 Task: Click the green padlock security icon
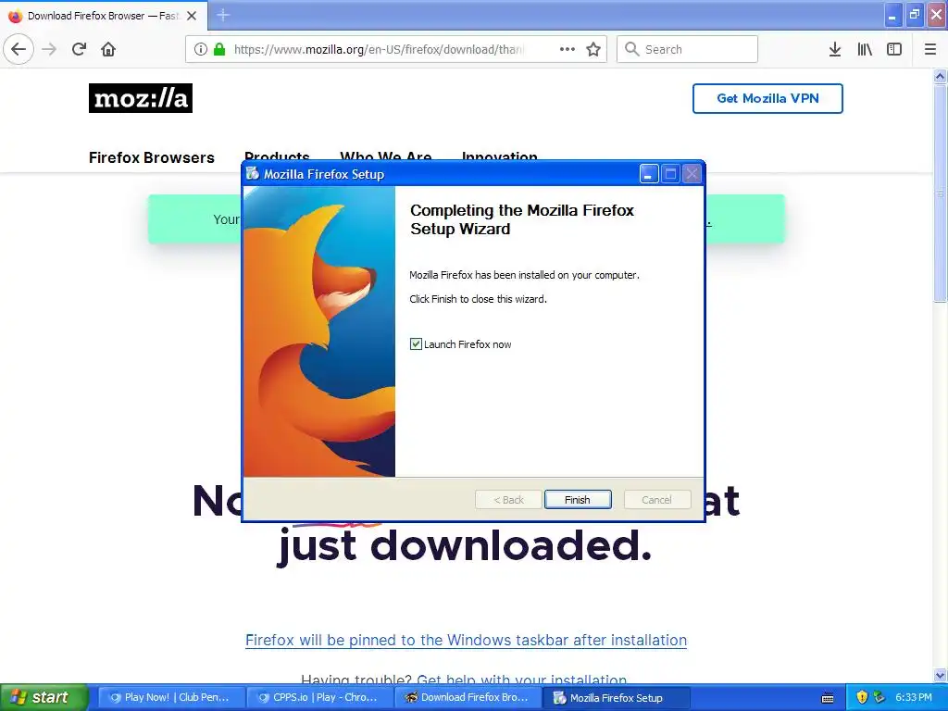[x=219, y=49]
